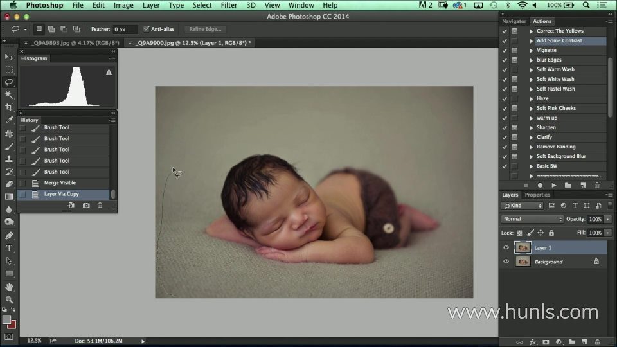Add layer style fx to layer

[533, 342]
